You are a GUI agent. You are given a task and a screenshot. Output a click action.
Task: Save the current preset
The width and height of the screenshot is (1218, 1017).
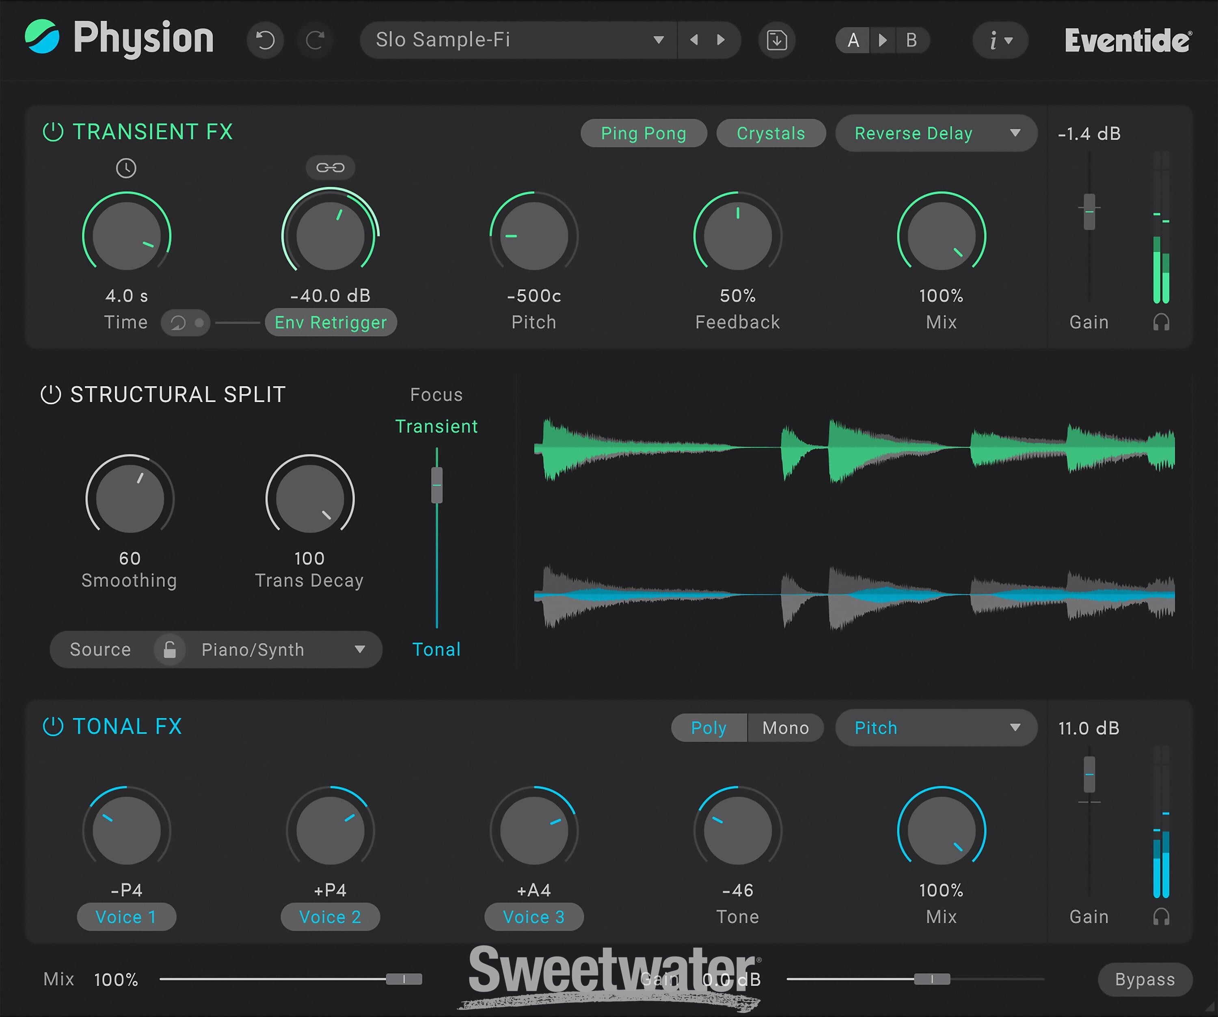tap(777, 40)
